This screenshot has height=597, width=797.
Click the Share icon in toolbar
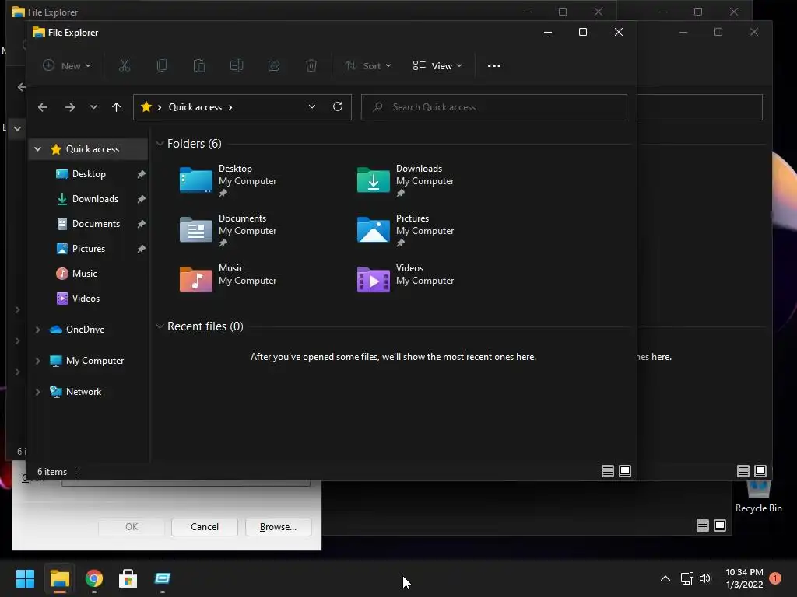tap(274, 65)
